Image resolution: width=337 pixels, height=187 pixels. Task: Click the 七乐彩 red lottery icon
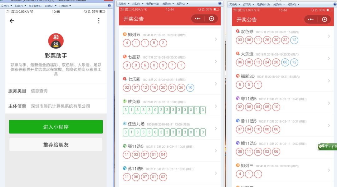click(125, 79)
